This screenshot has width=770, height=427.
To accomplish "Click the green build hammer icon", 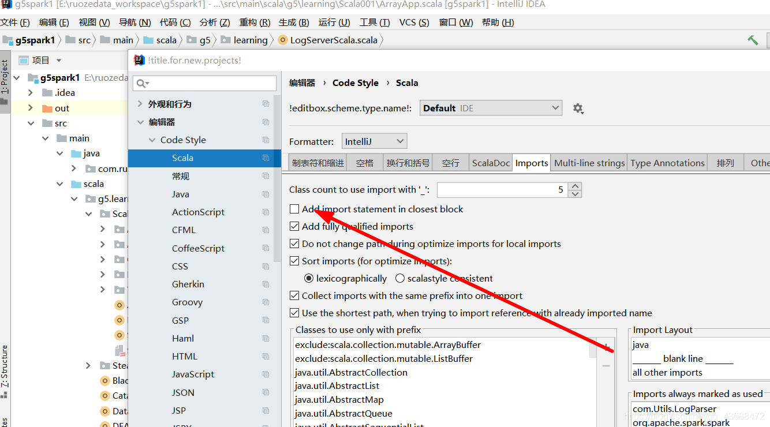I will (x=753, y=40).
